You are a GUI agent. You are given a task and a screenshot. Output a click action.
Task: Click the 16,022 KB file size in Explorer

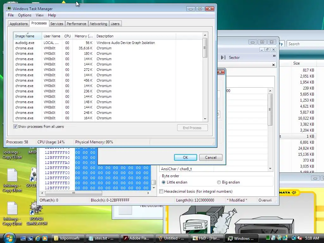(x=306, y=118)
